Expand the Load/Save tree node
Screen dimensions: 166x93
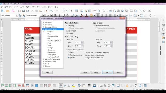tap(43, 25)
